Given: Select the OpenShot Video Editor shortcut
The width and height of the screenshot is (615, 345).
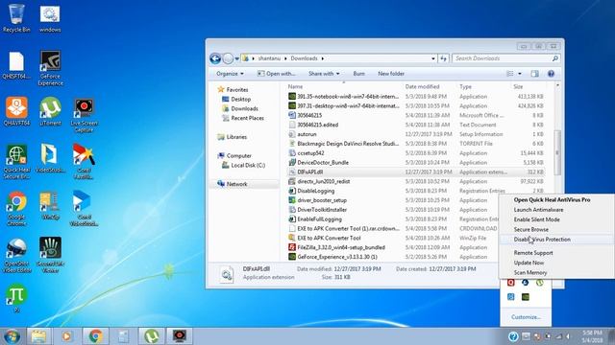Looking at the screenshot, I should 16,256.
